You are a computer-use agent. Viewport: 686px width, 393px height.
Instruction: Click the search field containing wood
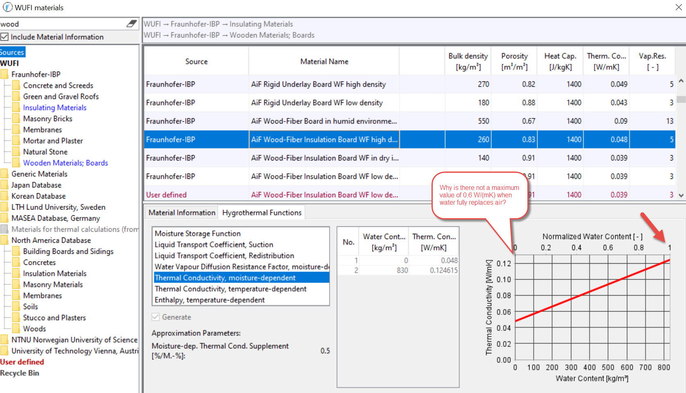coord(61,24)
